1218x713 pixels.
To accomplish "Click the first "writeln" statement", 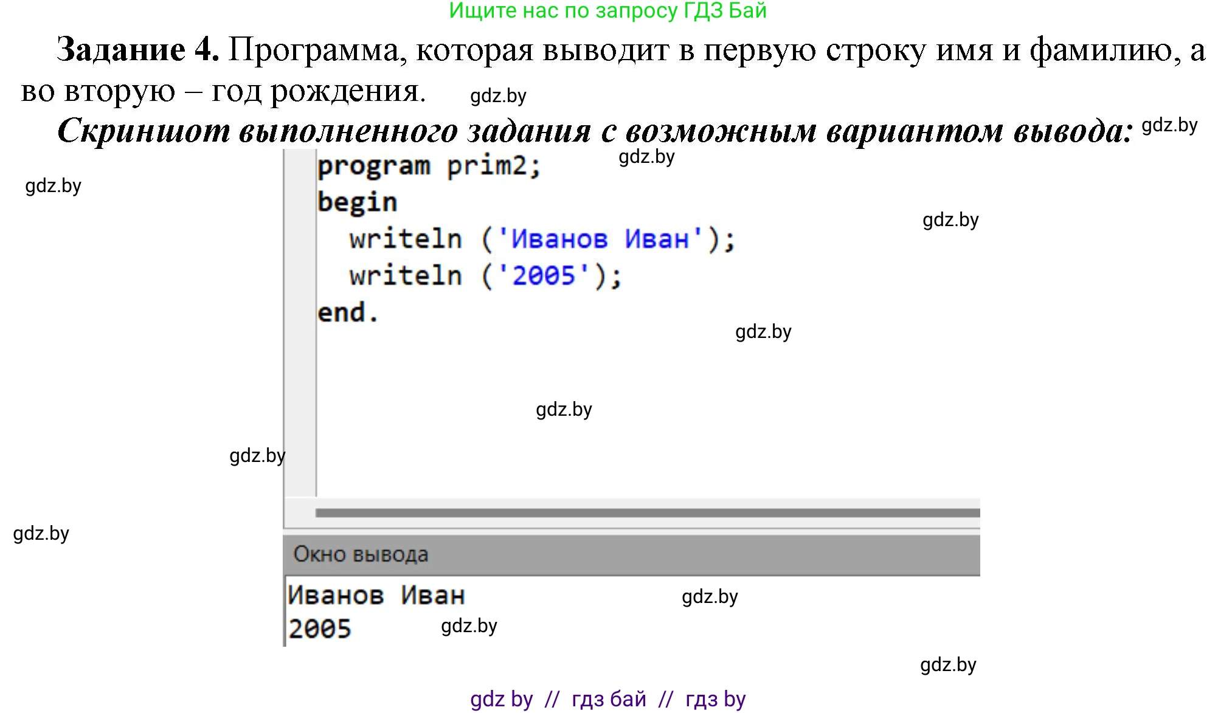I will pos(406,239).
